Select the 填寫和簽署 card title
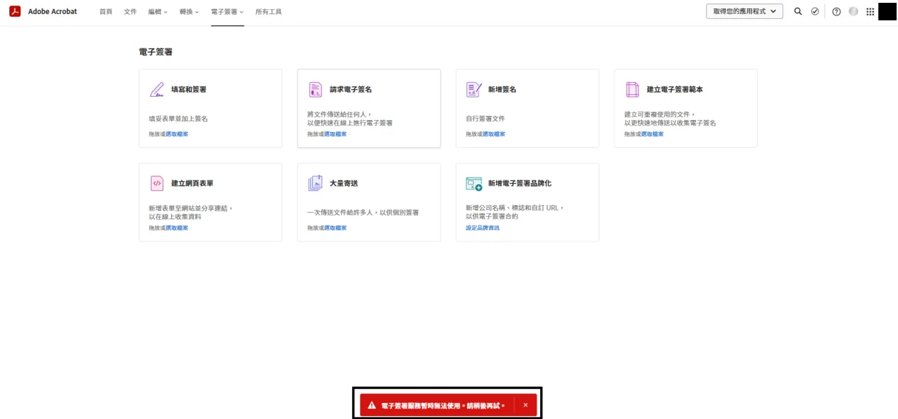This screenshot has width=898, height=419. [x=189, y=90]
